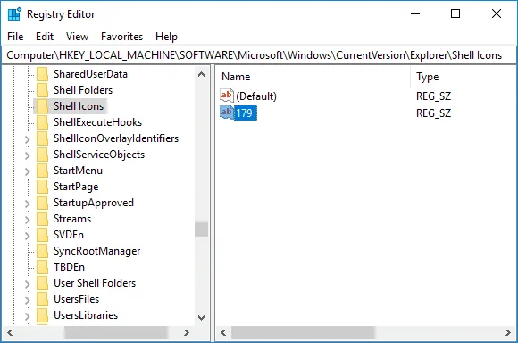
Task: Select the SyncRootManager key label
Action: (x=96, y=251)
